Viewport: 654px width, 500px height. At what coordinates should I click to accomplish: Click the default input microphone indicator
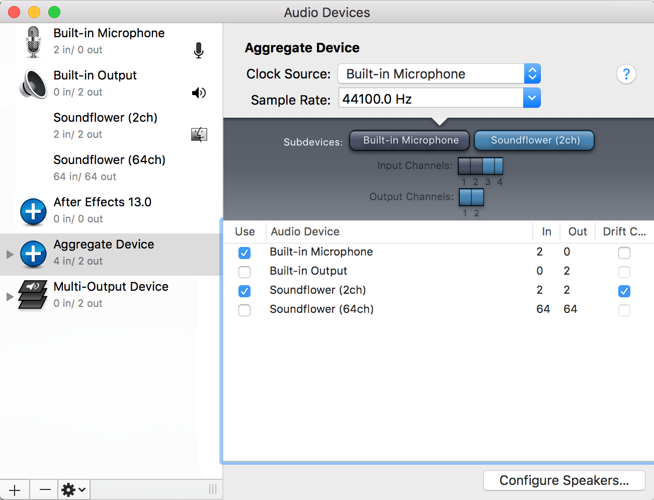pyautogui.click(x=199, y=50)
